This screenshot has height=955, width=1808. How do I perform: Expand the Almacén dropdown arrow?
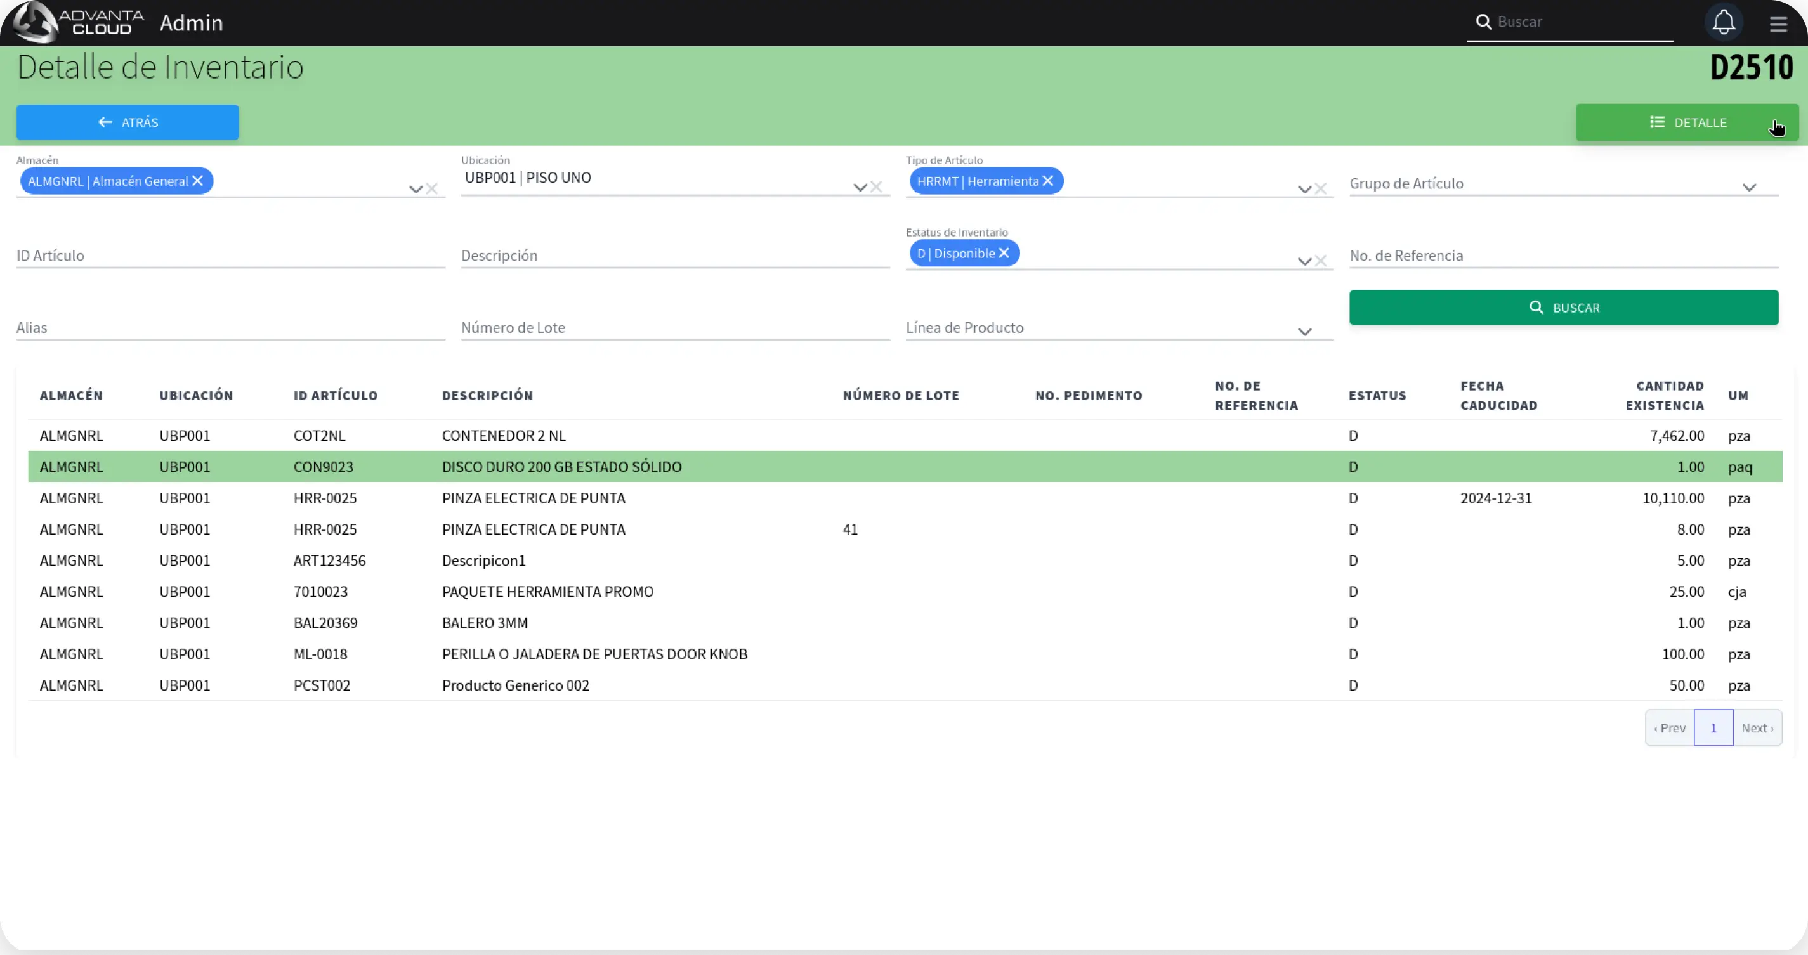pyautogui.click(x=416, y=189)
